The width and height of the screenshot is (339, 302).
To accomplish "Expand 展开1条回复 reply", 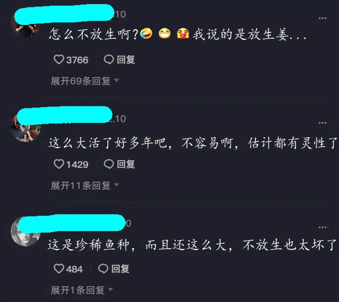I will (x=82, y=290).
